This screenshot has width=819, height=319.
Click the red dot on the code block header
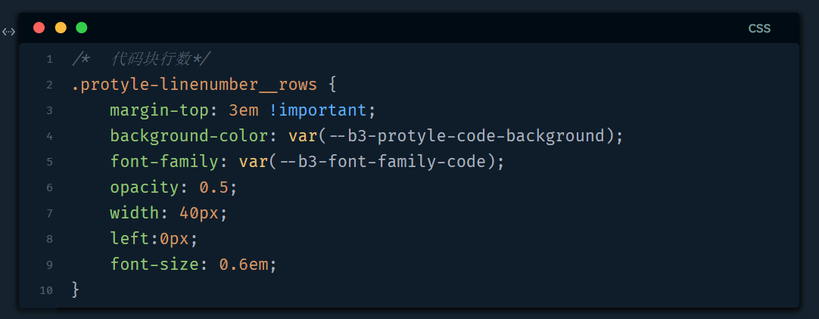click(39, 28)
